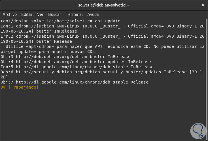Open the Archivo menu
This screenshot has height=141, width=208.
point(10,14)
